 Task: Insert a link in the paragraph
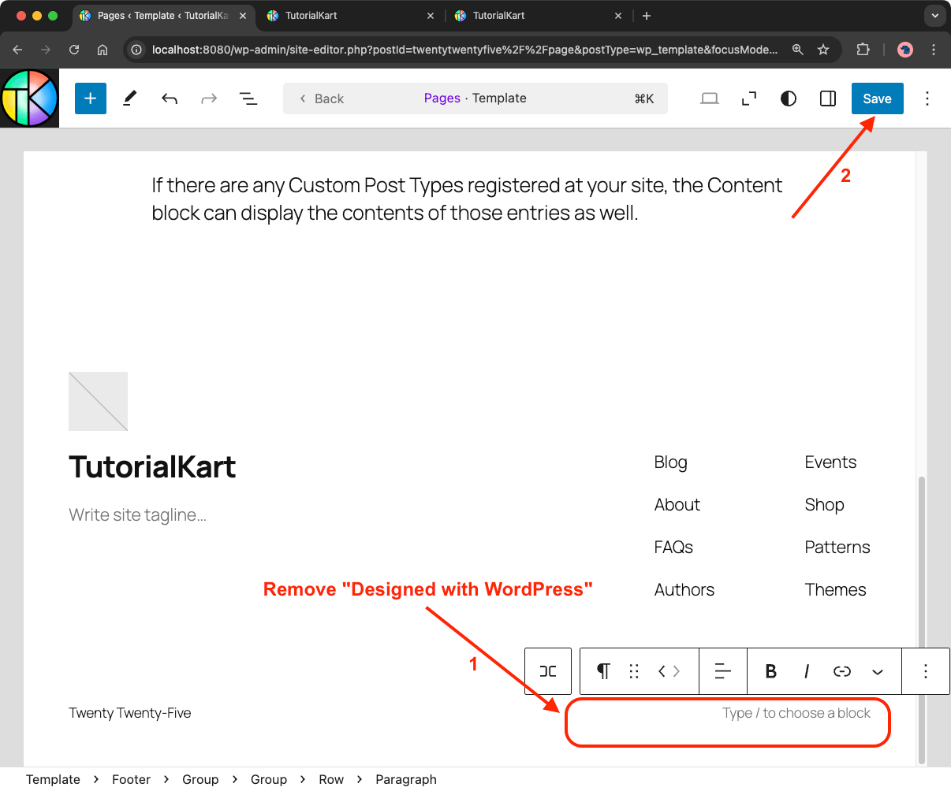click(x=842, y=671)
